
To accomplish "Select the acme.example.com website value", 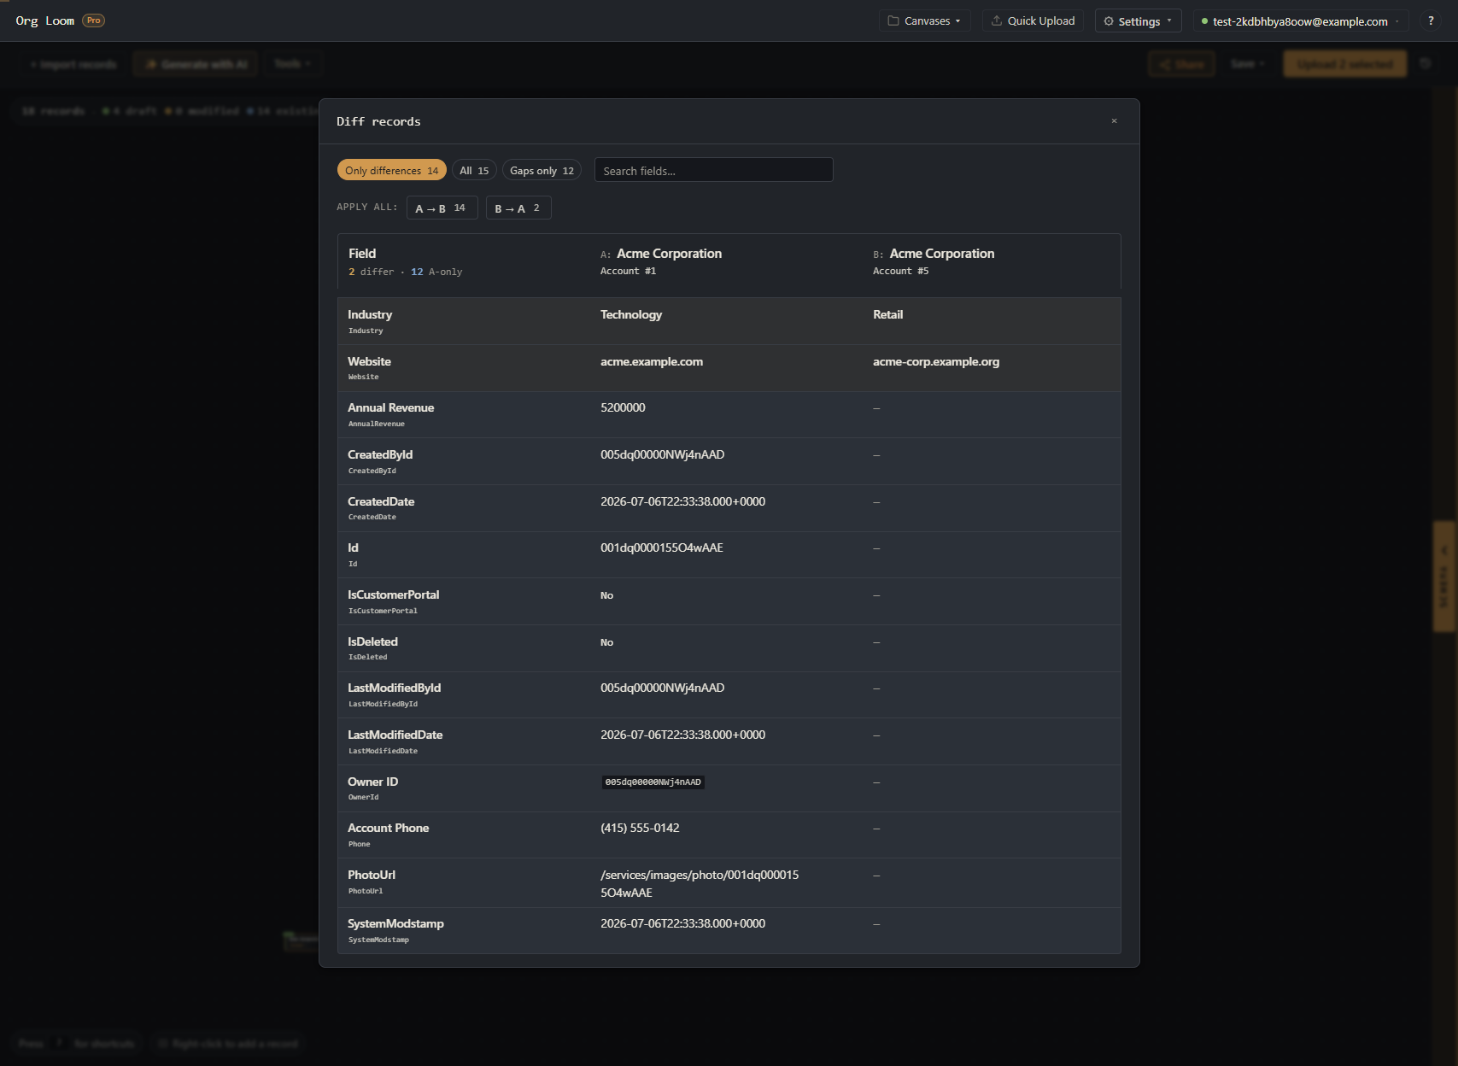I will coord(652,361).
